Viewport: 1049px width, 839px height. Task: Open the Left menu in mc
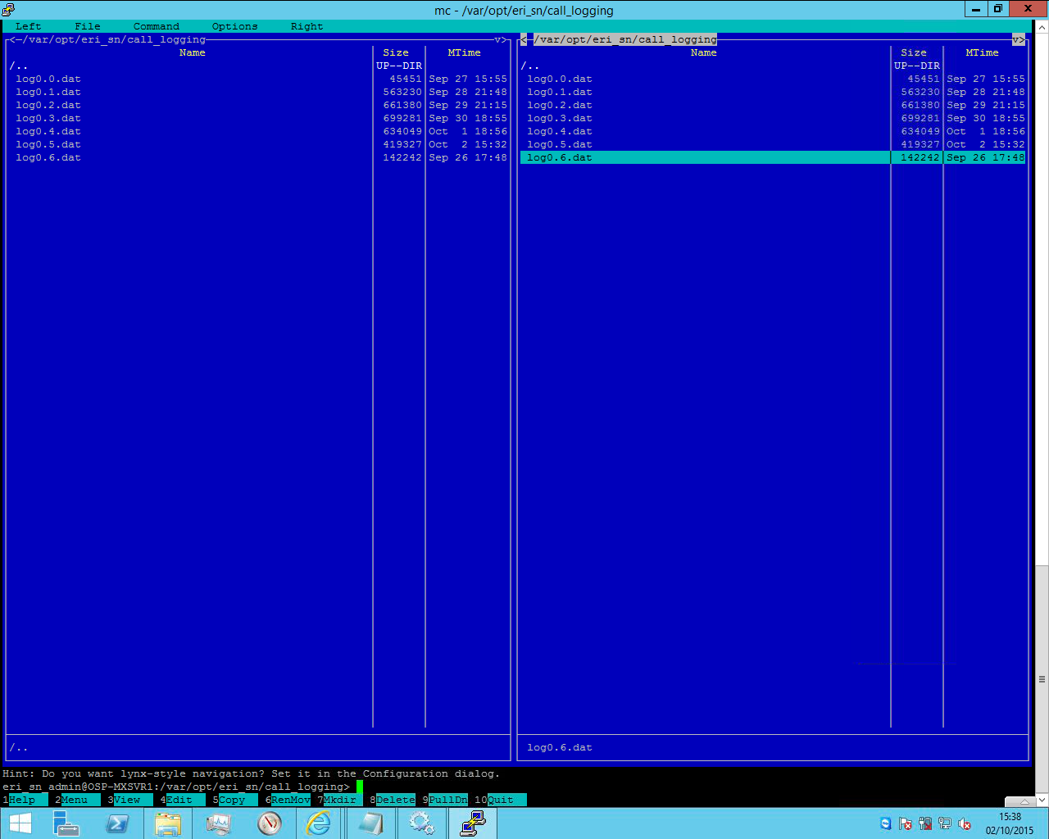(28, 26)
